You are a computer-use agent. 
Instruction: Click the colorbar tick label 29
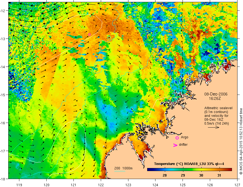[183, 175]
